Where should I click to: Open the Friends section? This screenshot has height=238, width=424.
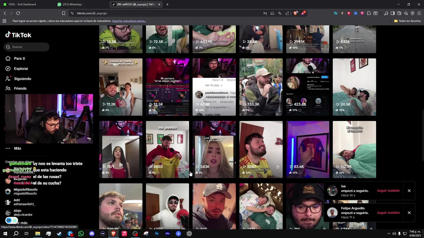coord(20,88)
